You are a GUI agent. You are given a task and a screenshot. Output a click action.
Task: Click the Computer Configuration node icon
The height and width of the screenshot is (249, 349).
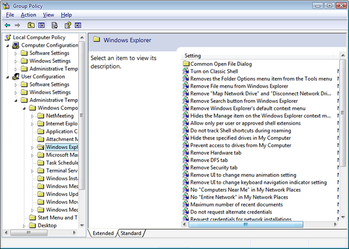tap(16, 45)
